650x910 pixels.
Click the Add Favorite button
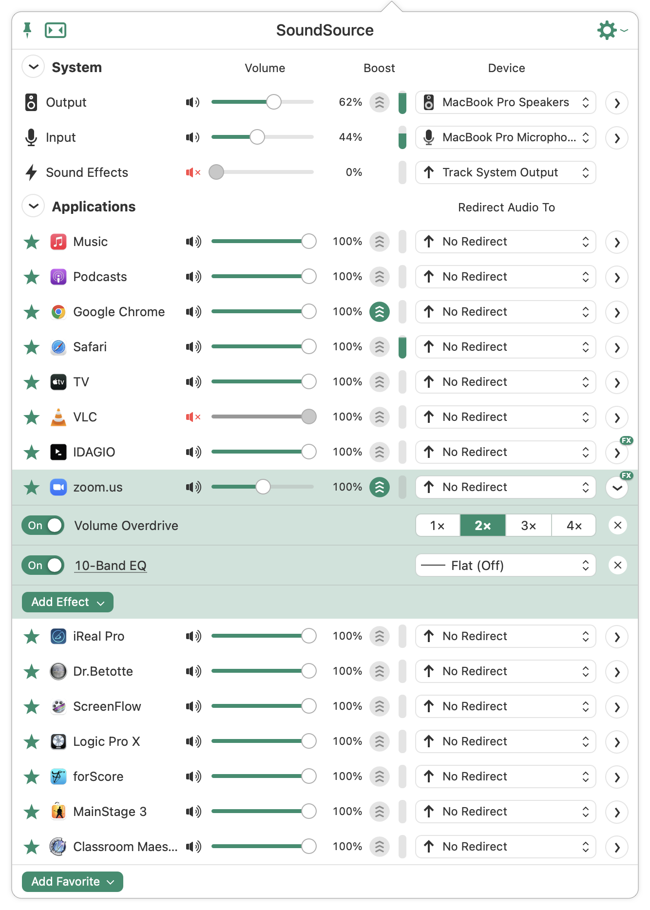point(73,882)
